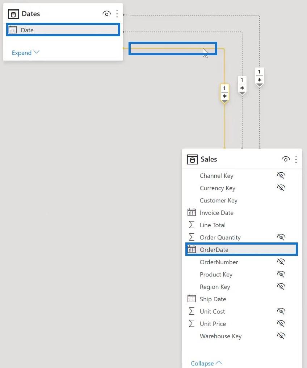
Task: Select the Unit Price field name
Action: pos(213,324)
